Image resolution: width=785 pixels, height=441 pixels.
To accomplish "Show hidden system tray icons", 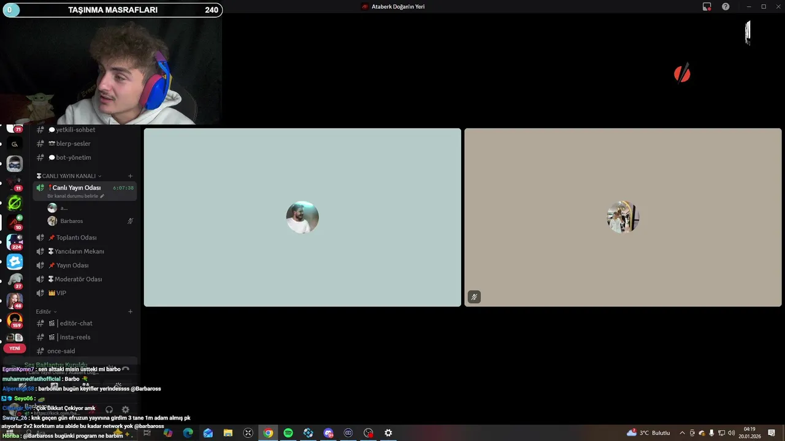I will click(682, 433).
